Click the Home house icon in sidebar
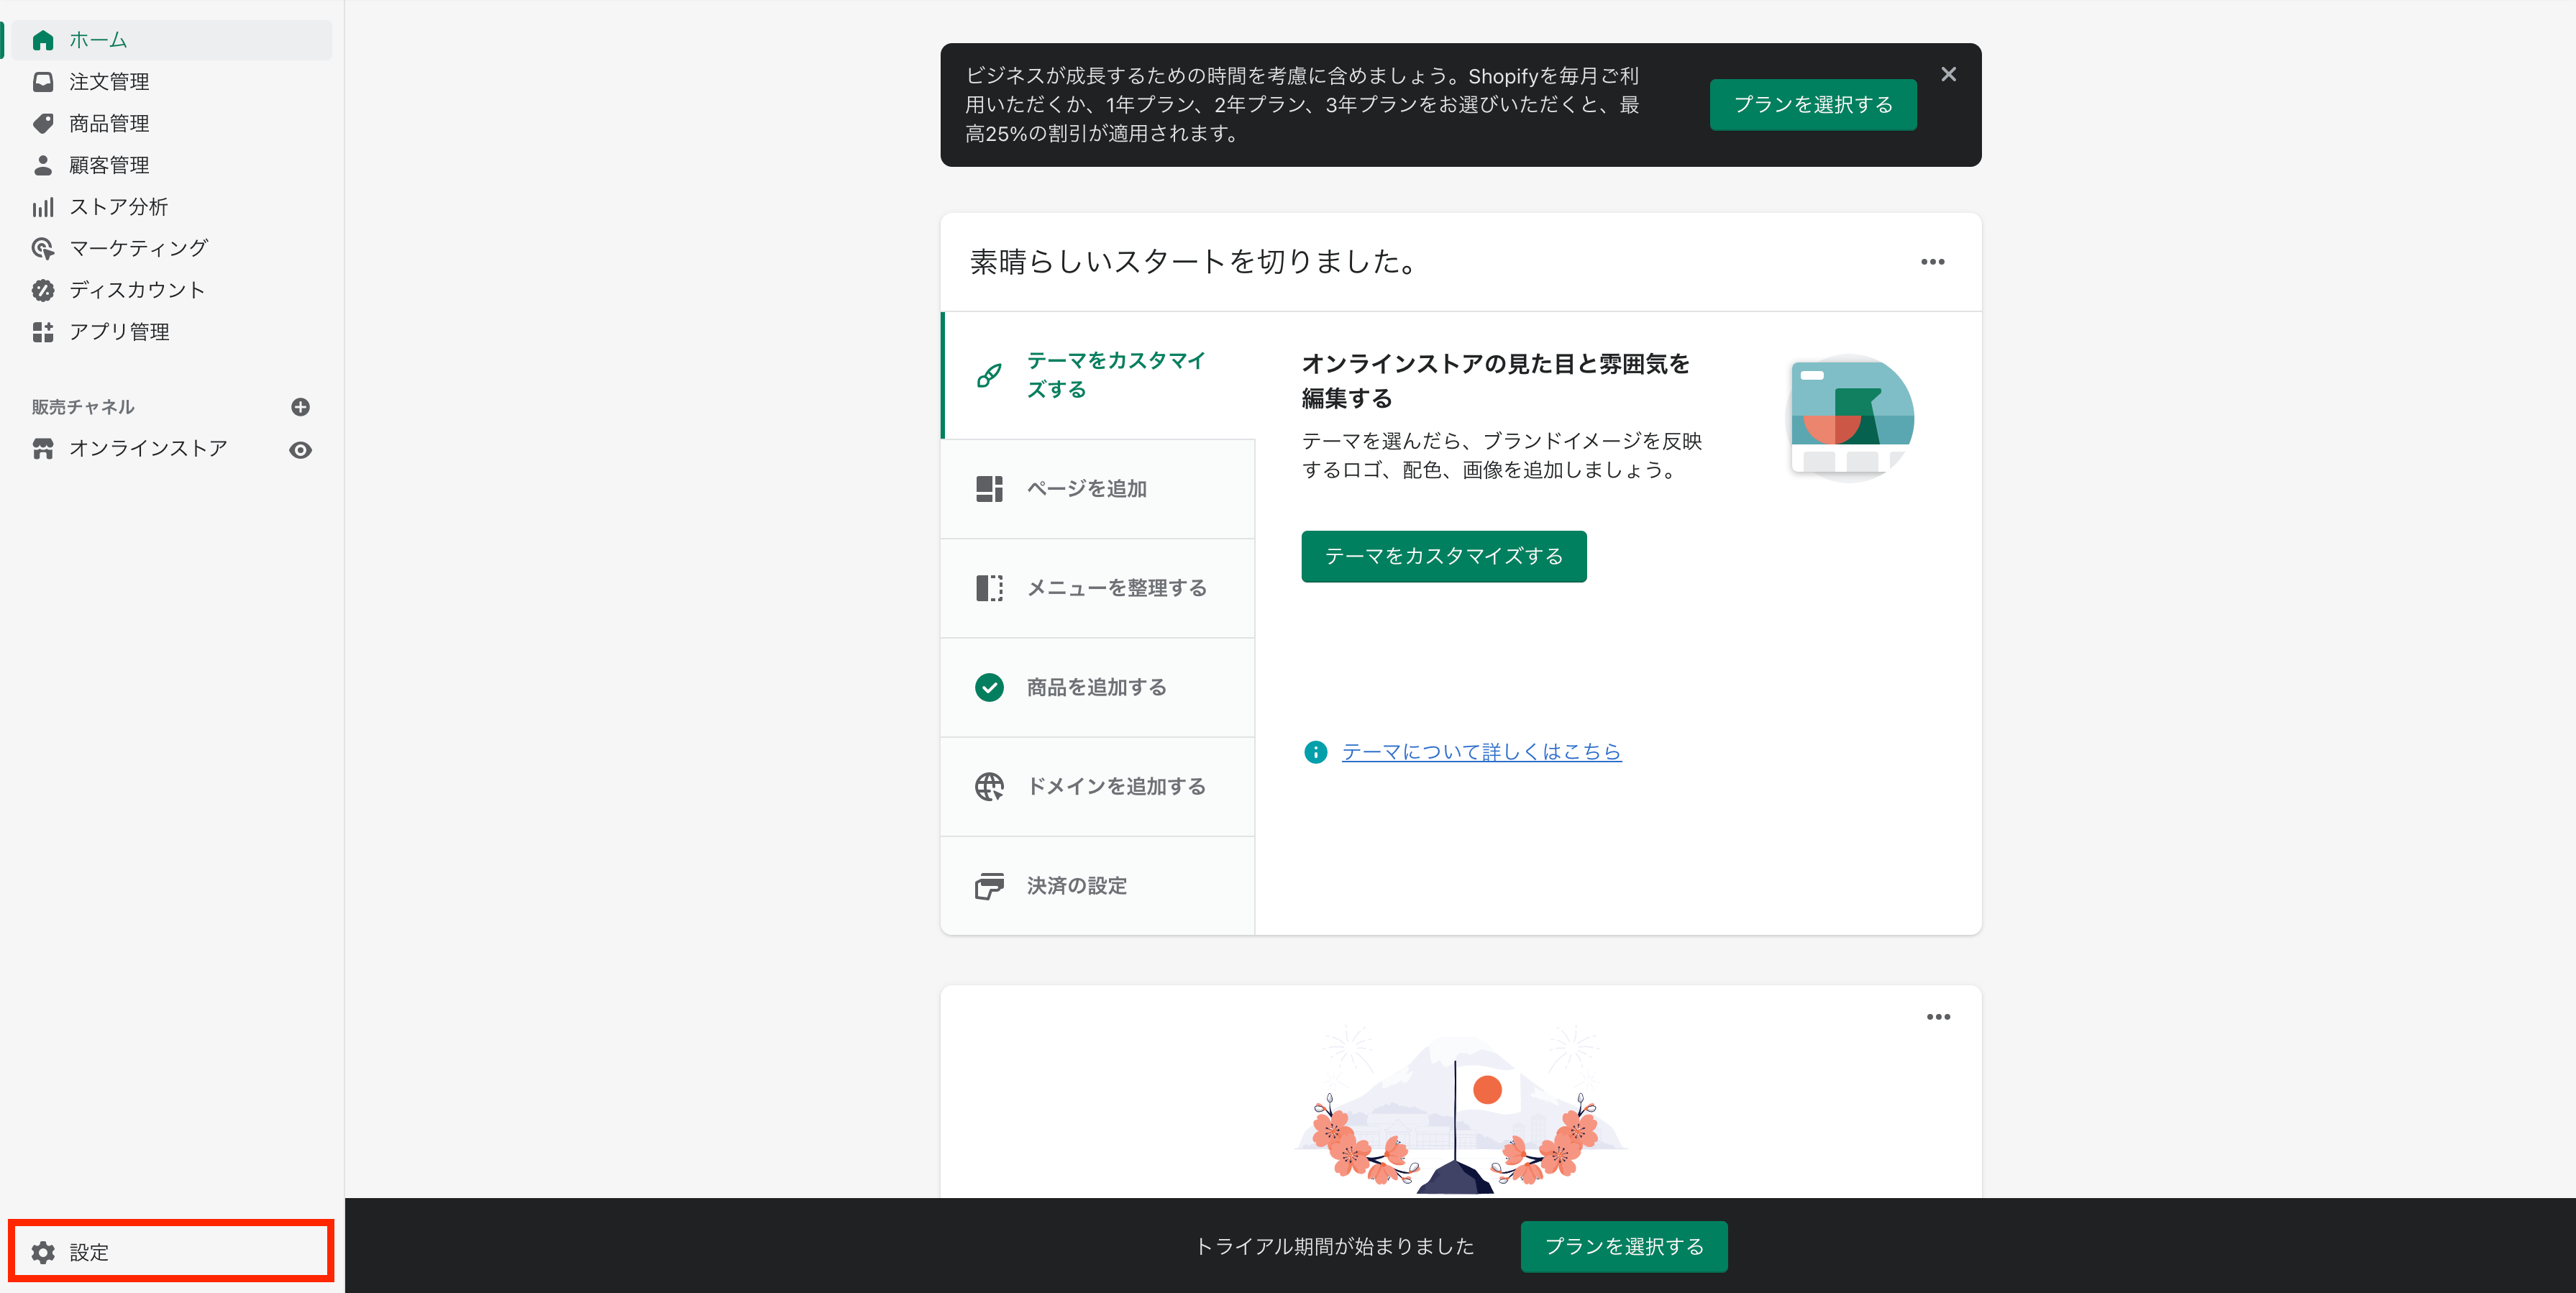This screenshot has width=2576, height=1293. pos(43,40)
